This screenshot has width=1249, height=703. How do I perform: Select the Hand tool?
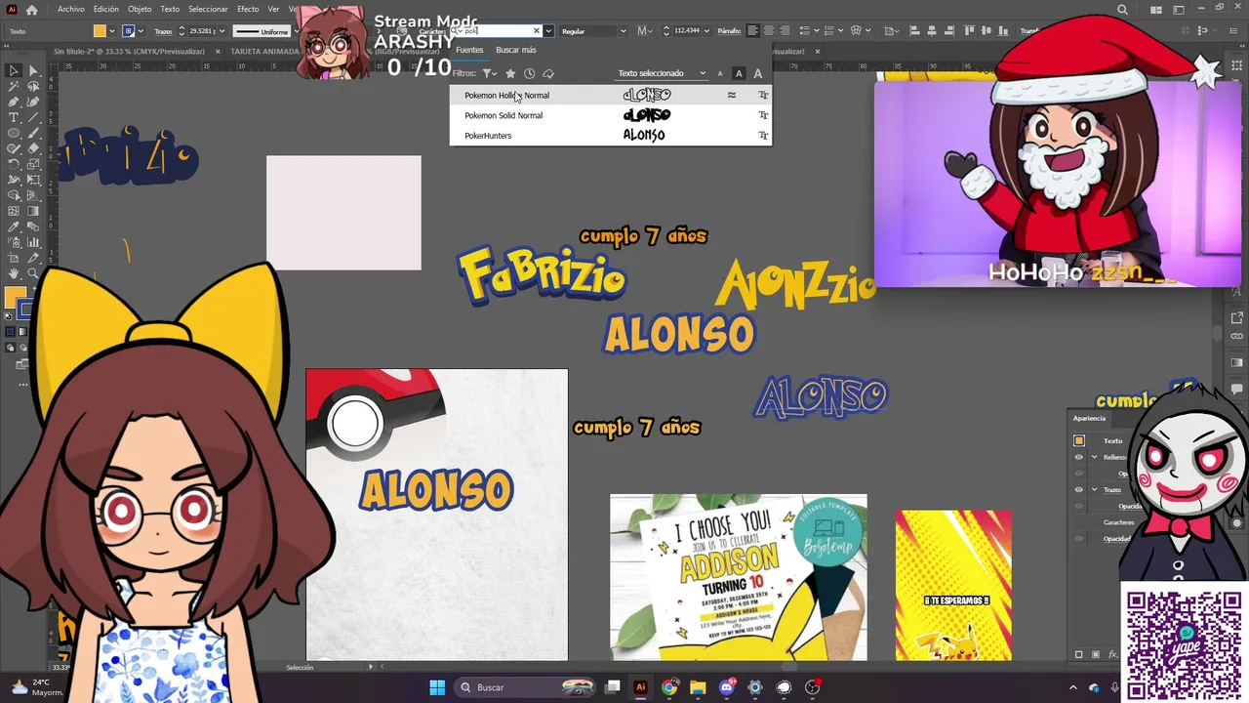14,273
